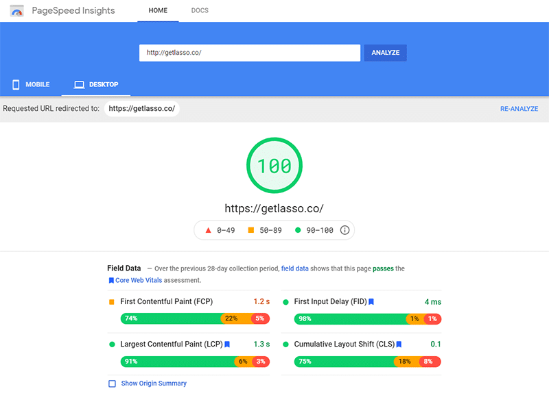Click the LCP distribution bar
549x402 pixels.
click(195, 362)
